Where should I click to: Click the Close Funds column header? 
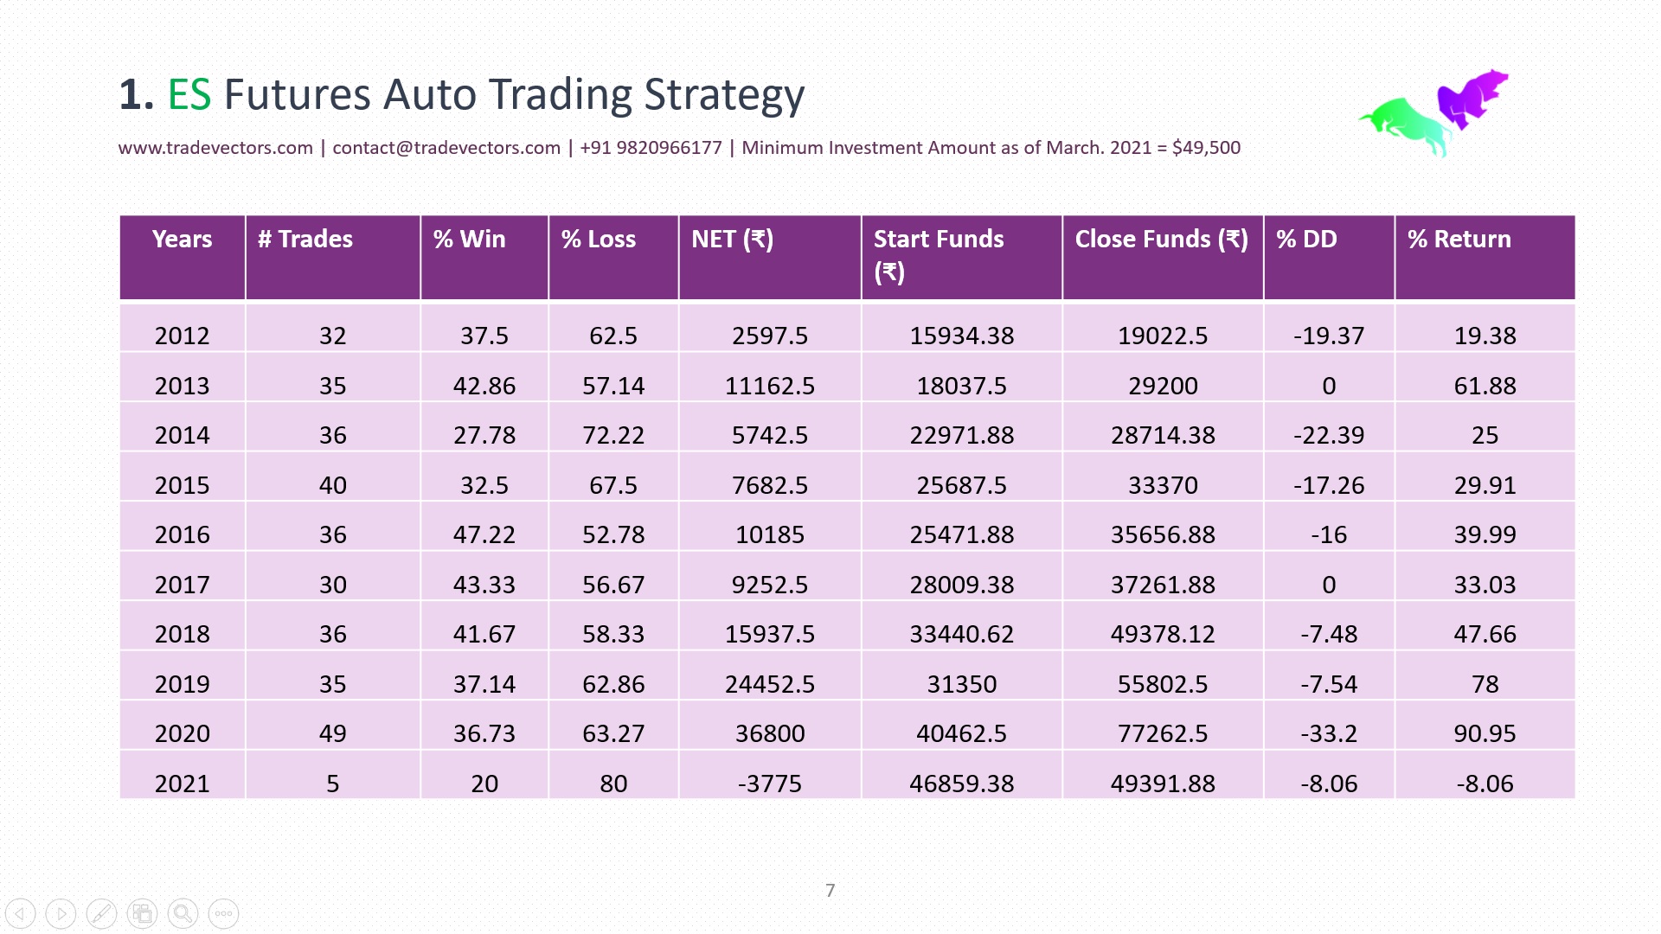(1161, 240)
